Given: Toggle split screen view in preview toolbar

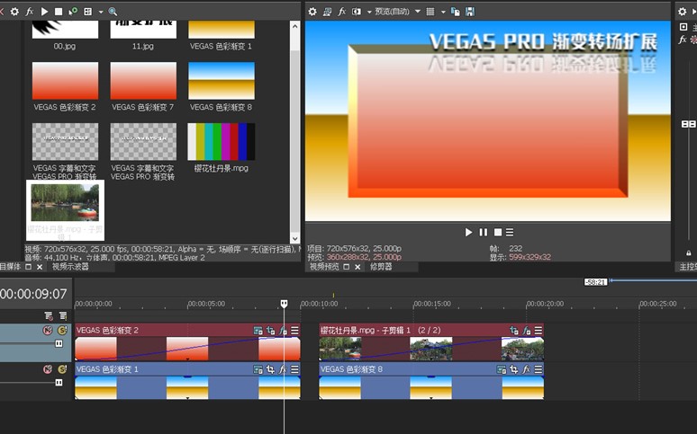Looking at the screenshot, I should point(357,12).
